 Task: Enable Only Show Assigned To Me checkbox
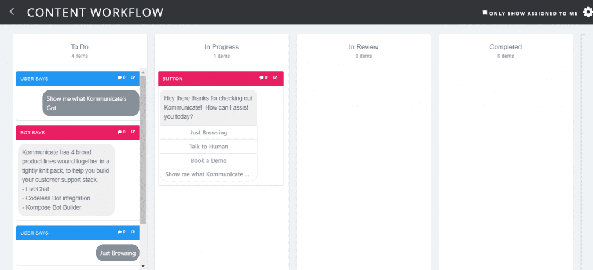tap(485, 13)
